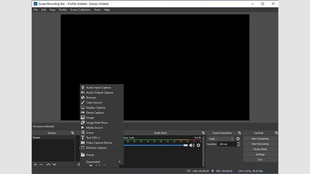Remove selected scene with minus icon
Viewport: 310px width, 174px height.
pyautogui.click(x=41, y=164)
